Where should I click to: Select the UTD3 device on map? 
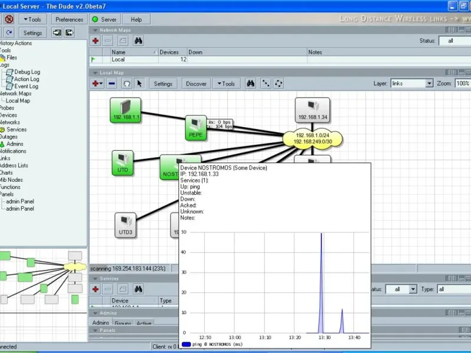coord(125,225)
